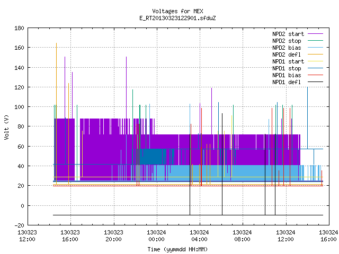Click the 20 y-axis tick label
339x254 pixels.
pyautogui.click(x=21, y=186)
